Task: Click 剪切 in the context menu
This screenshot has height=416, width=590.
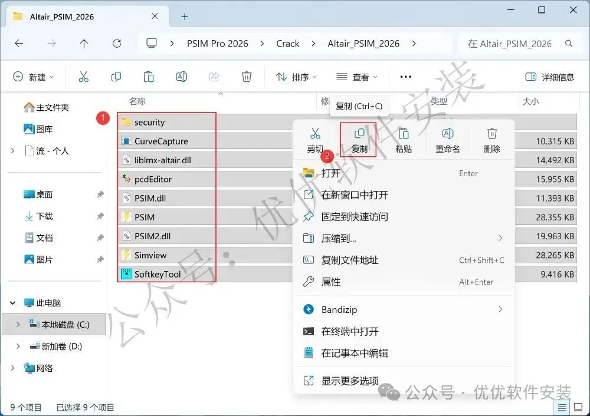Action: [x=315, y=141]
